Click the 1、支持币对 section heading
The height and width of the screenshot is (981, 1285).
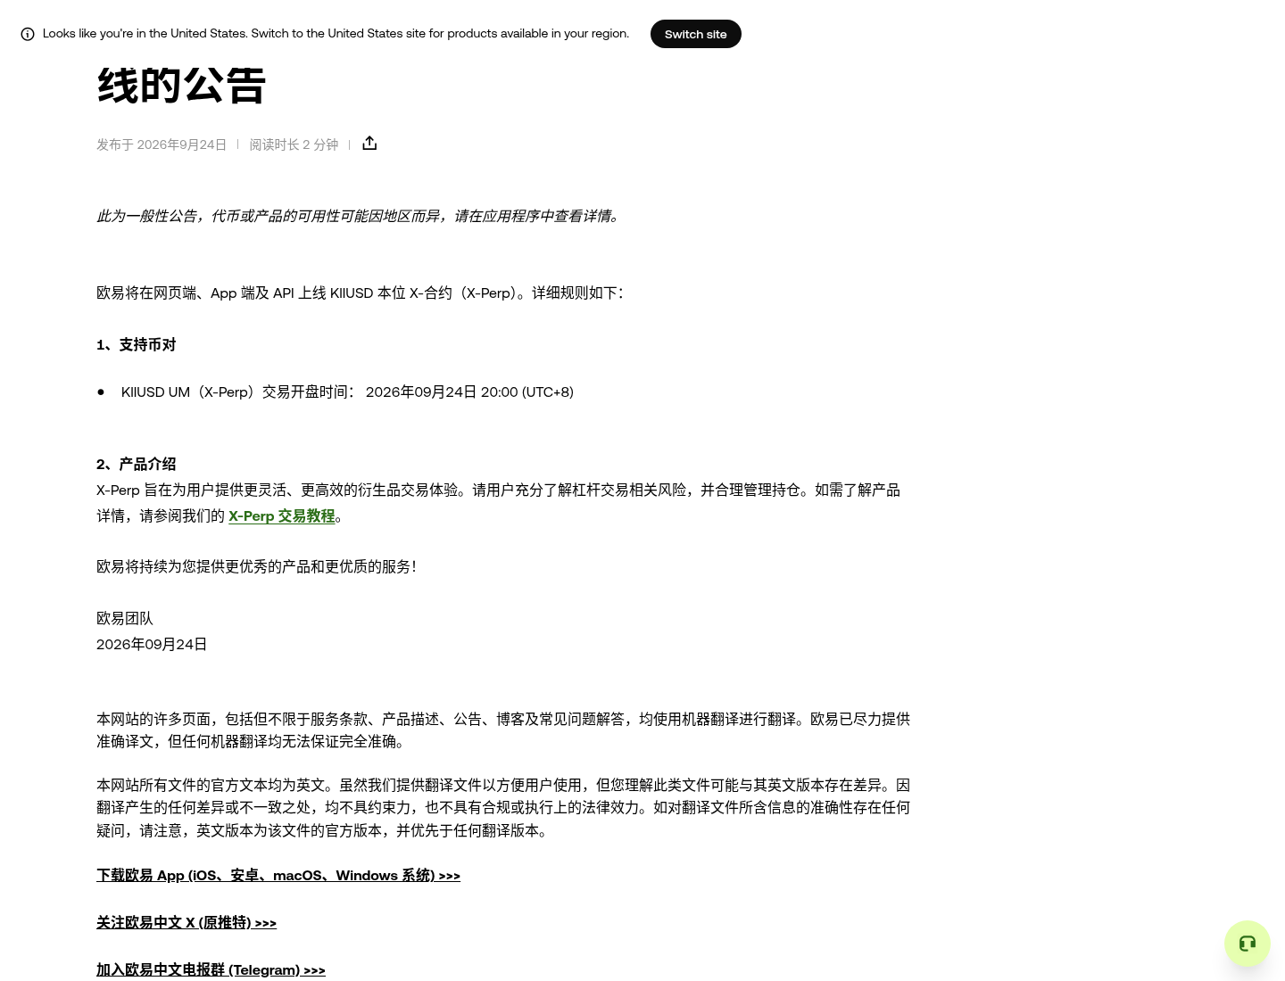(136, 344)
